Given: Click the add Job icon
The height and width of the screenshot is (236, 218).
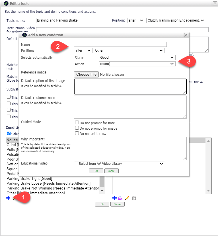Looking at the screenshot, I should coord(120,198).
